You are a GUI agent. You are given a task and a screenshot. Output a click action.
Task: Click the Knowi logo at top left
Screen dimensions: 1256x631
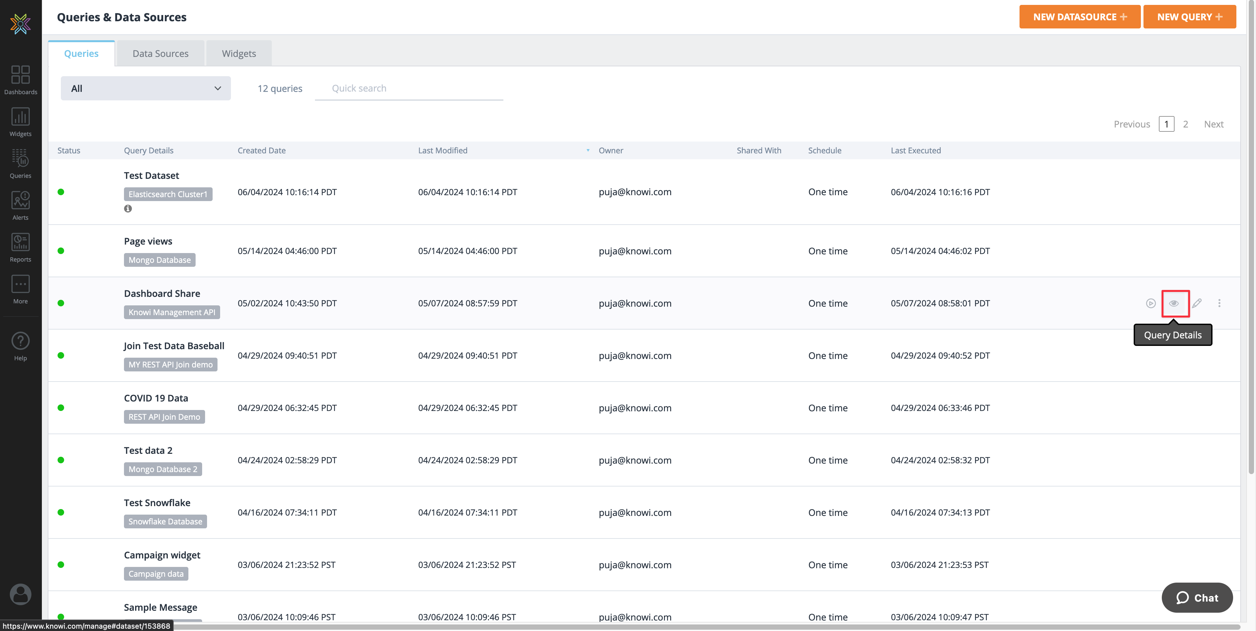tap(20, 24)
